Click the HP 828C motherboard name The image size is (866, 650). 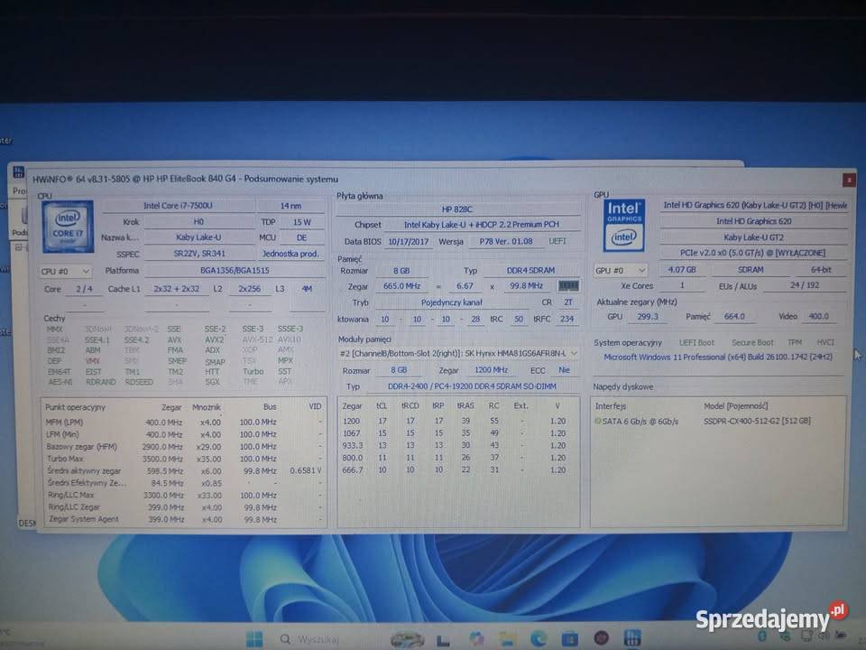pos(457,209)
